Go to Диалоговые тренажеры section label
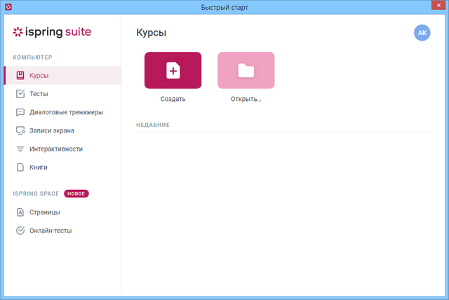Image resolution: width=449 pixels, height=300 pixels. (66, 112)
